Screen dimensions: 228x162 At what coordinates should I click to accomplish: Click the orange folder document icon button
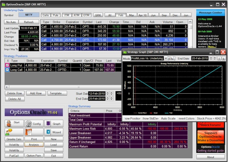point(34,132)
